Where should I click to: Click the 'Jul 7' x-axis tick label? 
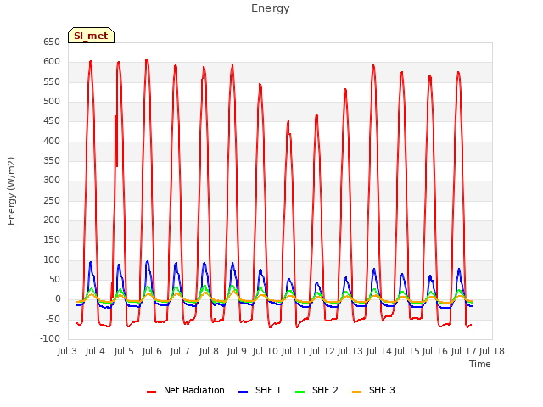180,351
